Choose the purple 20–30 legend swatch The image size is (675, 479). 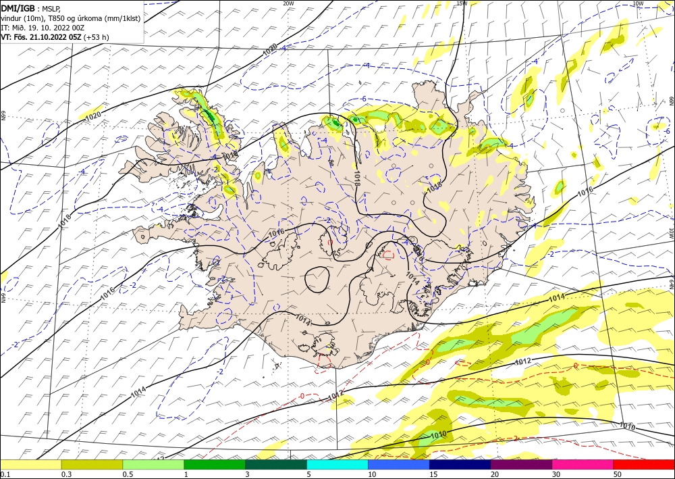(521, 465)
